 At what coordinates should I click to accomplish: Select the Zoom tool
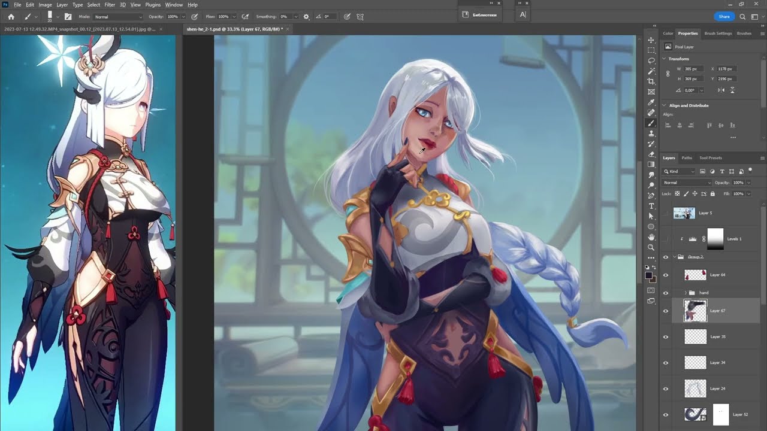tap(651, 247)
